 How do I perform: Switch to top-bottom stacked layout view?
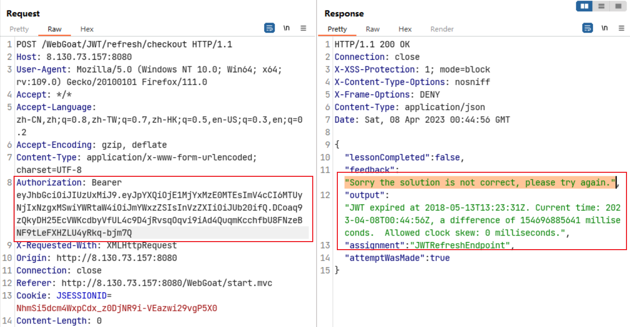pyautogui.click(x=601, y=7)
